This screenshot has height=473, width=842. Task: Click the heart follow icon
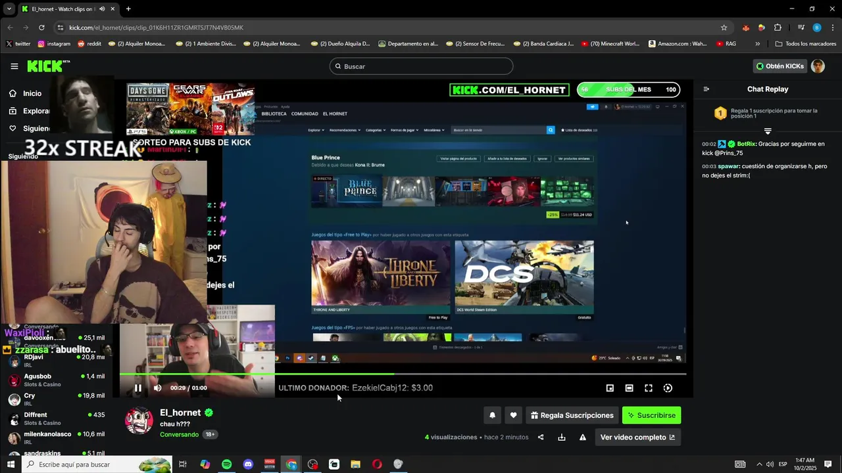pos(514,415)
